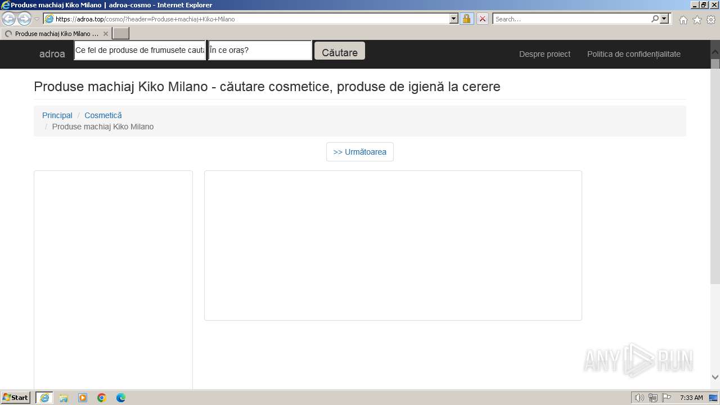Open the media player taskbar icon
Screen dimensions: 720x405
[83, 398]
